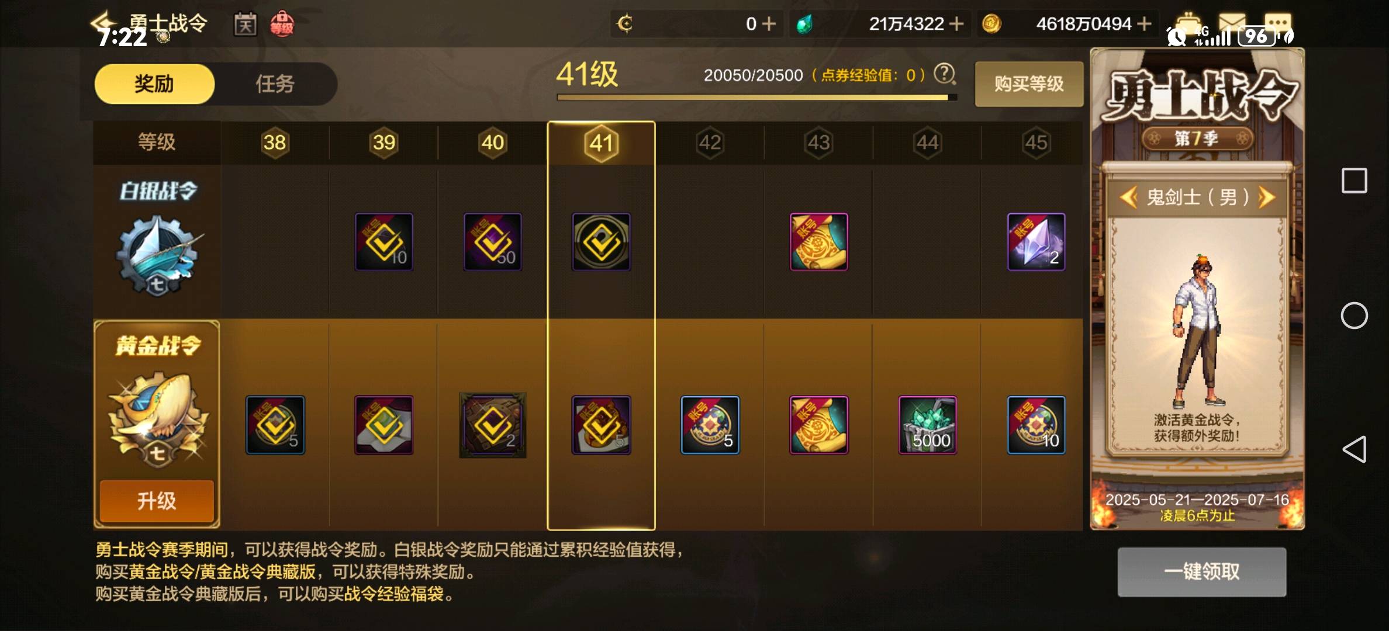Switch to the 任务 tab

(275, 84)
